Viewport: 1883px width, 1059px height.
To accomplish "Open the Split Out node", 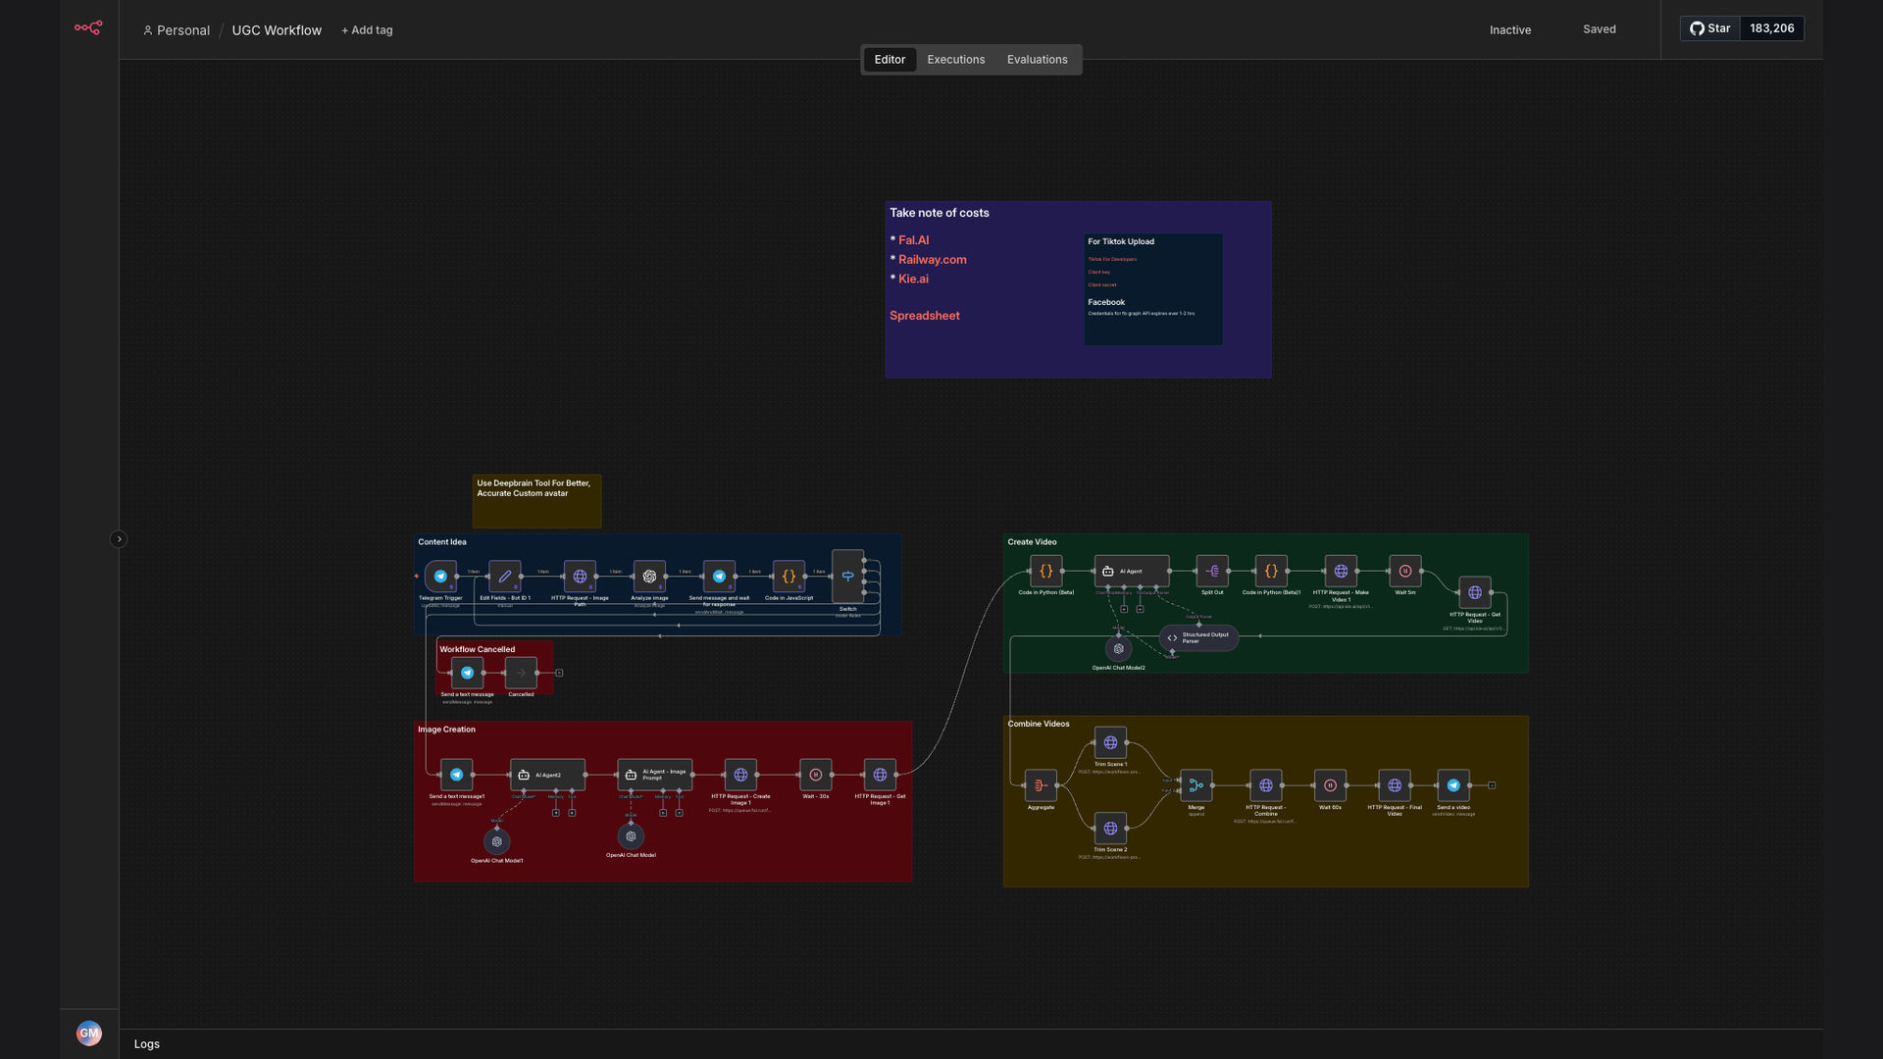I will [1212, 571].
